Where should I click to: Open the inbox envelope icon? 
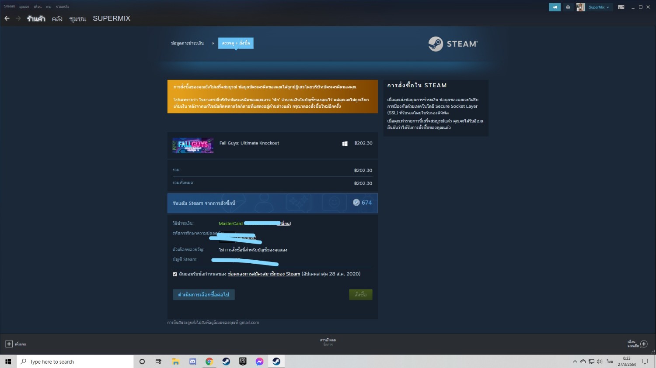pyautogui.click(x=568, y=7)
